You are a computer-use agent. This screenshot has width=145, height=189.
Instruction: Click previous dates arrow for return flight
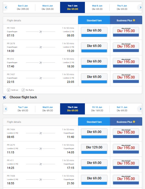pos(6,109)
